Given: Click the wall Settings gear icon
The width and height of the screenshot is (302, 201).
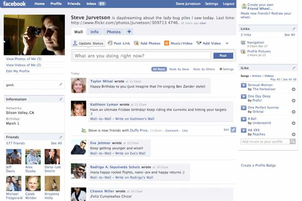Looking at the screenshot, I should point(221,69).
